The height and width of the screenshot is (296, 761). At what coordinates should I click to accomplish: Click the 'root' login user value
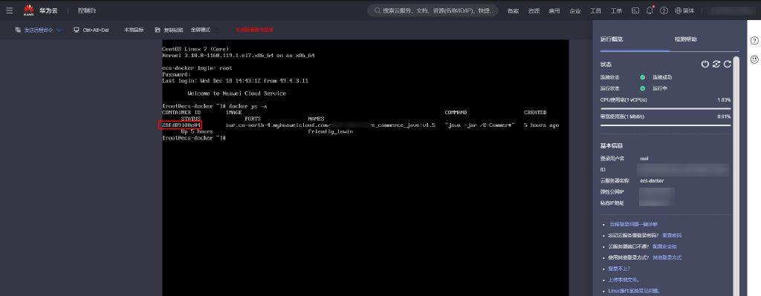tap(644, 159)
